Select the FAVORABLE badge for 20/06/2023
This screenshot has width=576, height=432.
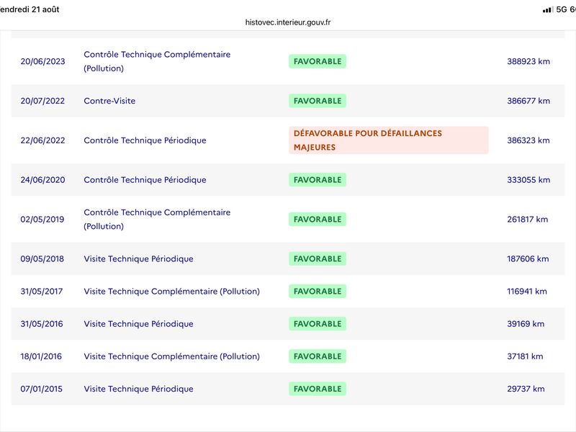(318, 61)
